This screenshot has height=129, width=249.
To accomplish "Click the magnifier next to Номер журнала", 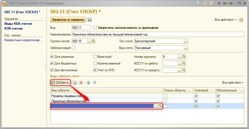I will [x=184, y=57].
